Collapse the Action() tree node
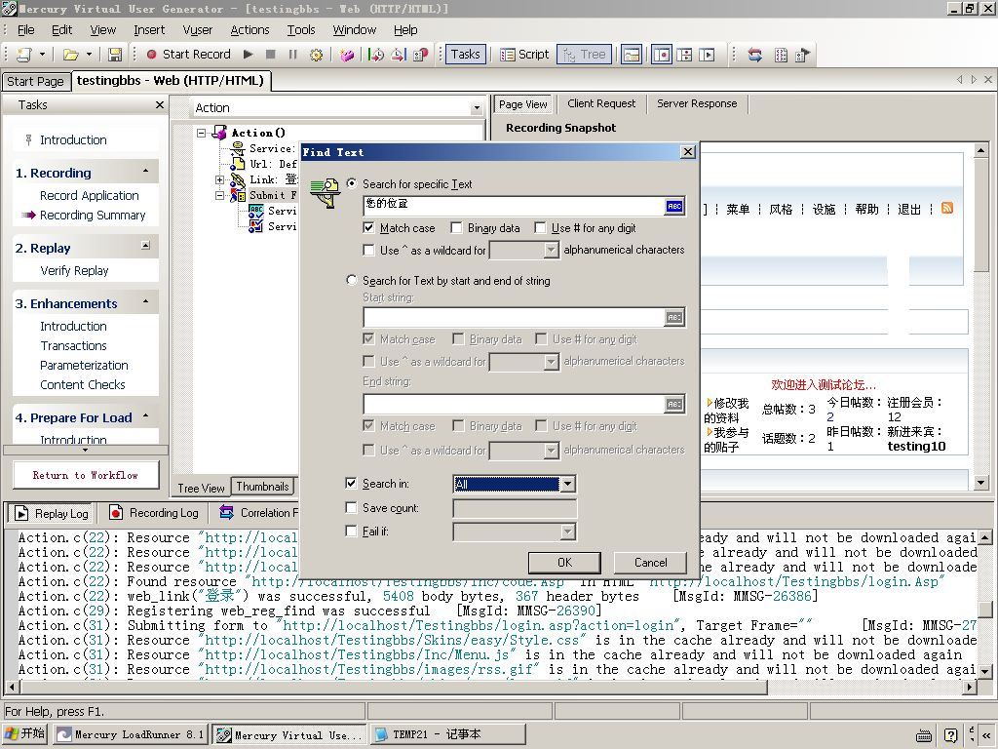Image resolution: width=998 pixels, height=749 pixels. point(202,133)
